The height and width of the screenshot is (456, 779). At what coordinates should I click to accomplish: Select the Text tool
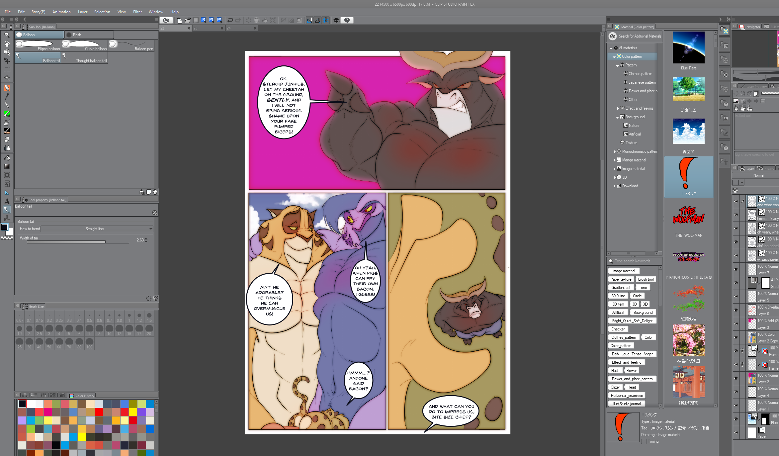click(7, 201)
